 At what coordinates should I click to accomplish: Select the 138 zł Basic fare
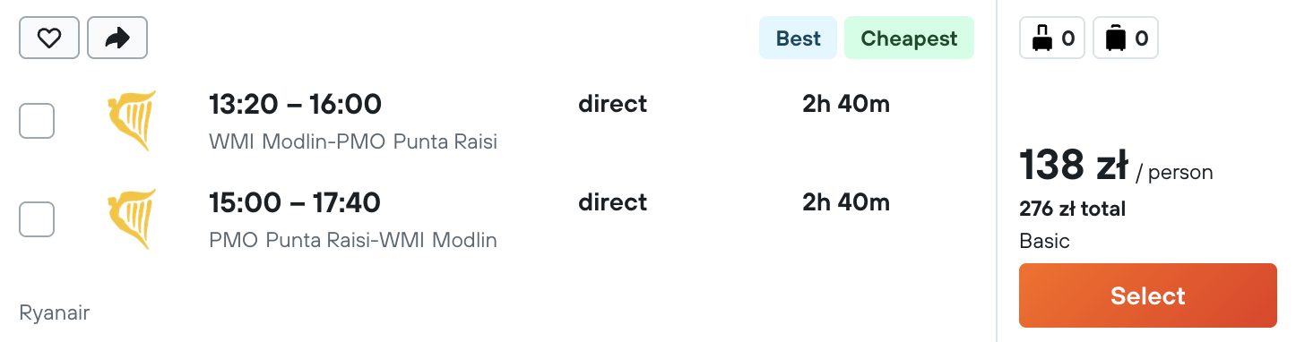[x=1148, y=295]
